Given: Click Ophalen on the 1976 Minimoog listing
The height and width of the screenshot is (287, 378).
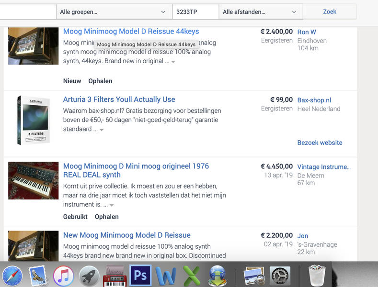Looking at the screenshot, I should pos(106,217).
